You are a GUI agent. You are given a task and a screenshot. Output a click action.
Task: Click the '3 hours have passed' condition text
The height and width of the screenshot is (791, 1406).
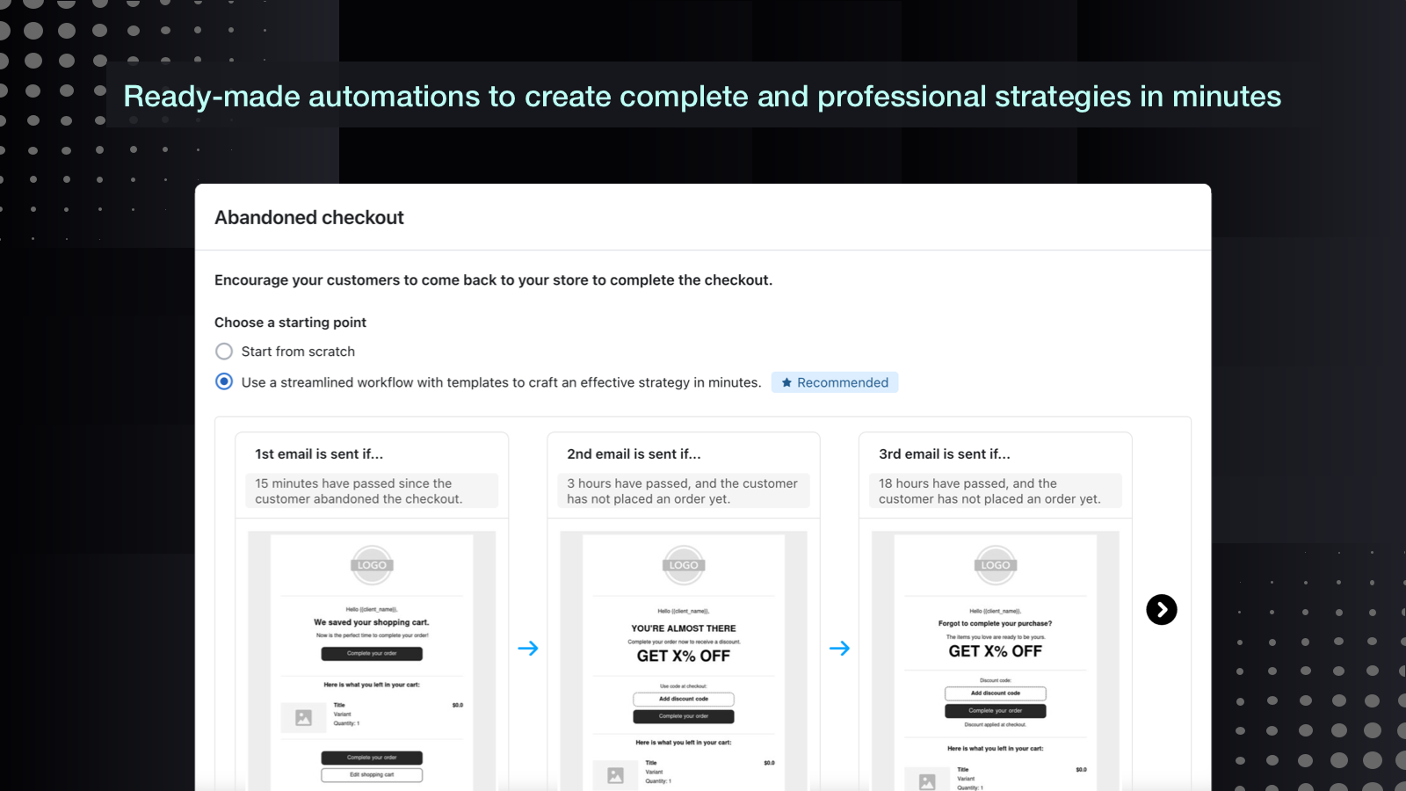(x=684, y=491)
